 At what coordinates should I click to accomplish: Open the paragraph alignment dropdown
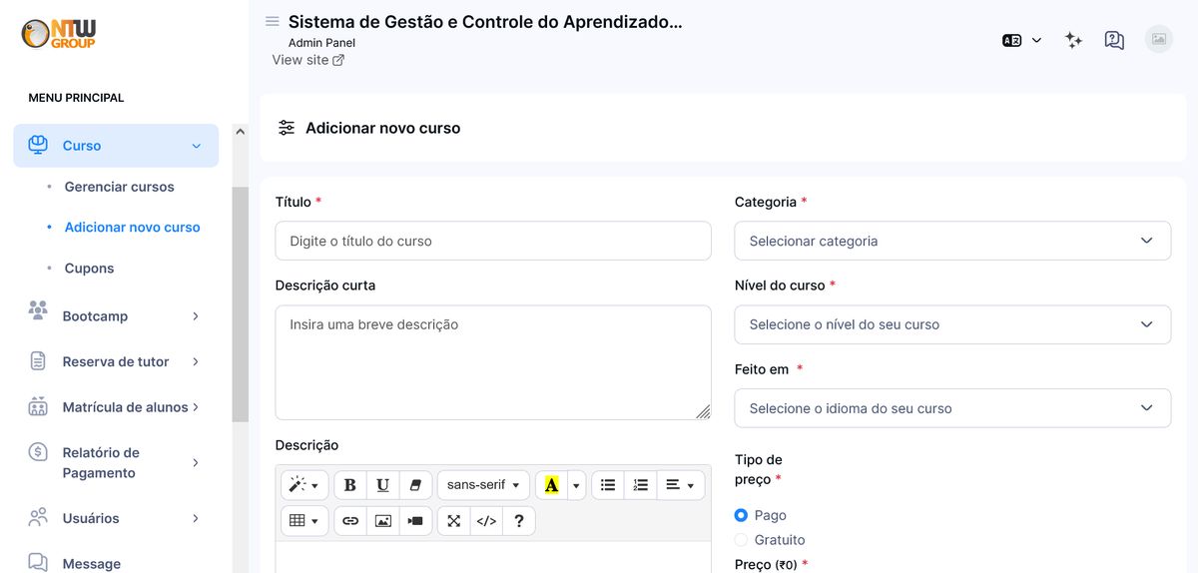tap(681, 485)
